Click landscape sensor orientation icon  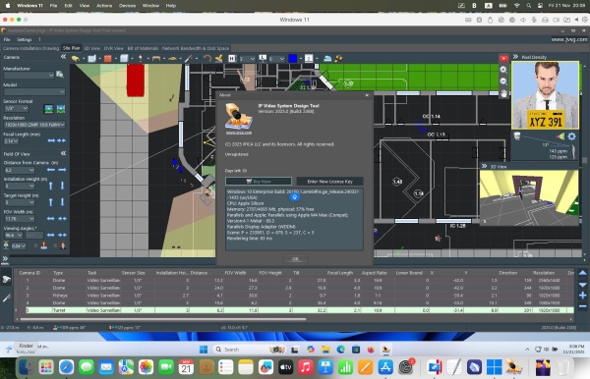(x=48, y=109)
